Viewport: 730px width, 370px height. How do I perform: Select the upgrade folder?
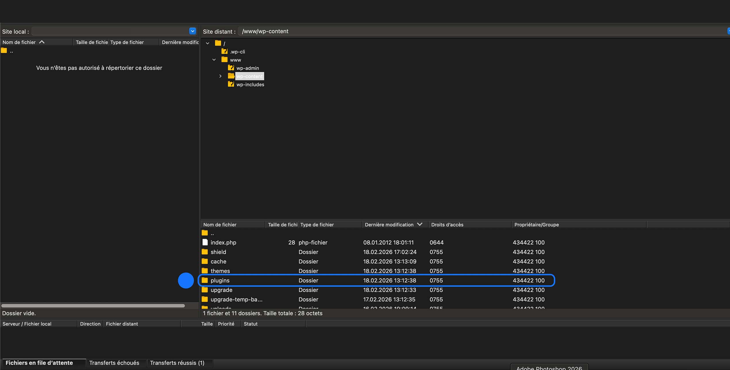click(x=221, y=290)
